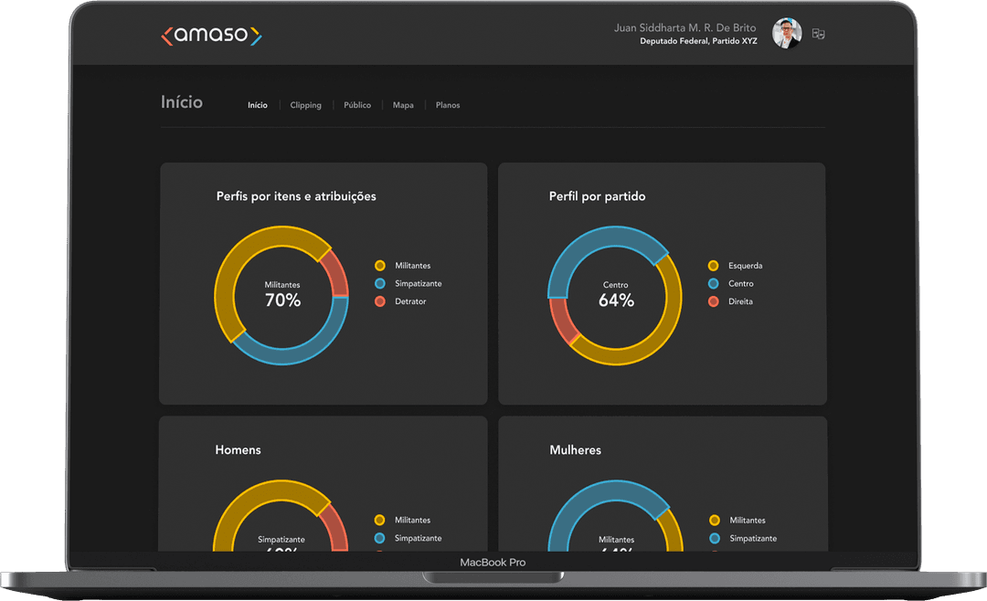
Task: Click the 'Deputado Federal, Partido XYZ' subtitle
Action: pyautogui.click(x=698, y=41)
